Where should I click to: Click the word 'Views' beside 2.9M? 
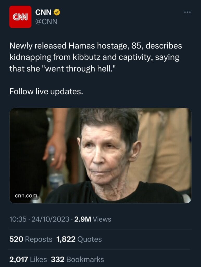(102, 219)
